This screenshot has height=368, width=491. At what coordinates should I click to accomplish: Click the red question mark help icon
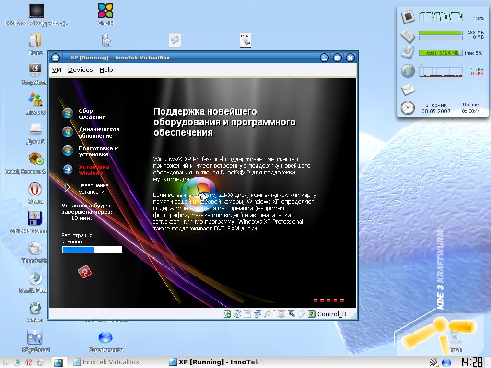tap(84, 272)
